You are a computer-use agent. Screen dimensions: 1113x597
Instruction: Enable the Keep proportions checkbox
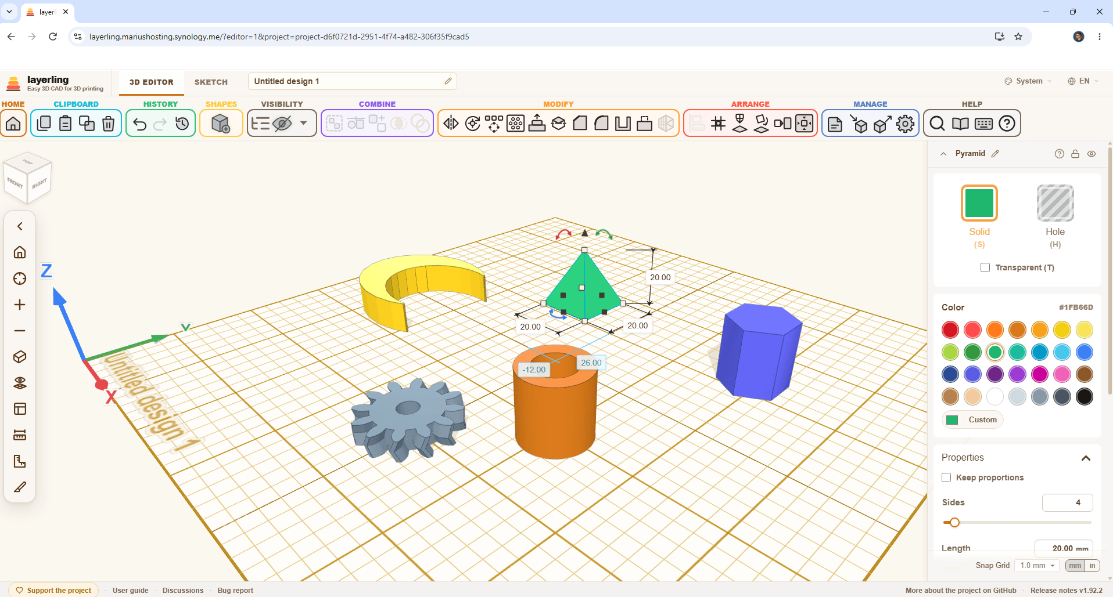coord(946,477)
